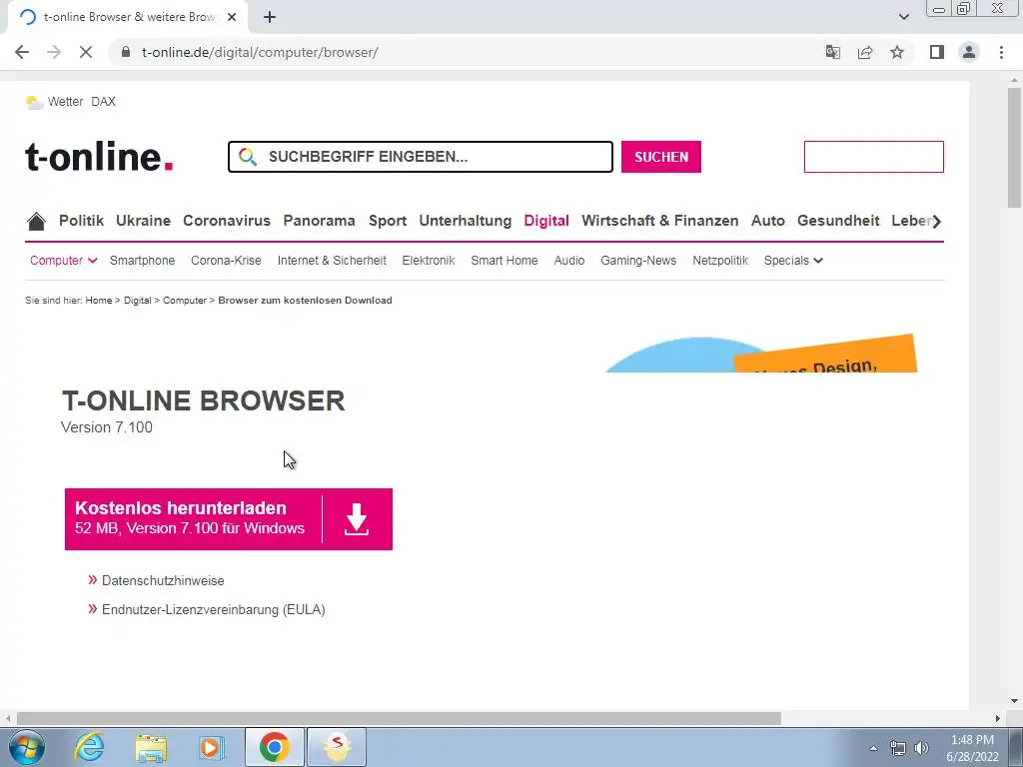Click the SUCHEN button
The height and width of the screenshot is (767, 1023).
point(661,157)
